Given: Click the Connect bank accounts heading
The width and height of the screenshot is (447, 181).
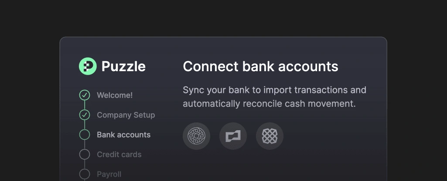Looking at the screenshot, I should click(x=260, y=66).
